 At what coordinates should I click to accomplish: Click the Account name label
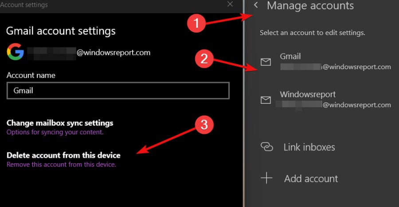[x=31, y=75]
